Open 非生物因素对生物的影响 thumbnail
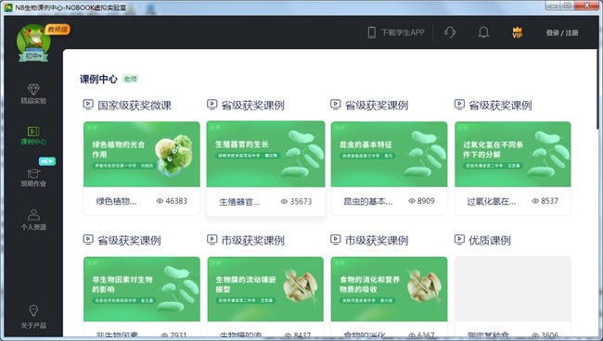This screenshot has height=341, width=603. tap(142, 289)
